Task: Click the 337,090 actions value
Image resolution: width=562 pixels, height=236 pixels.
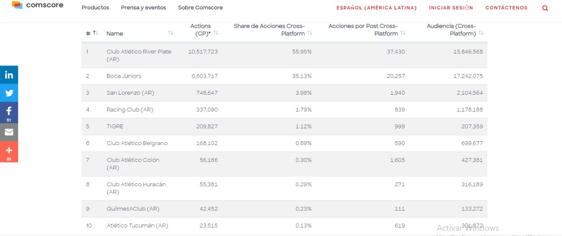Action: click(207, 109)
